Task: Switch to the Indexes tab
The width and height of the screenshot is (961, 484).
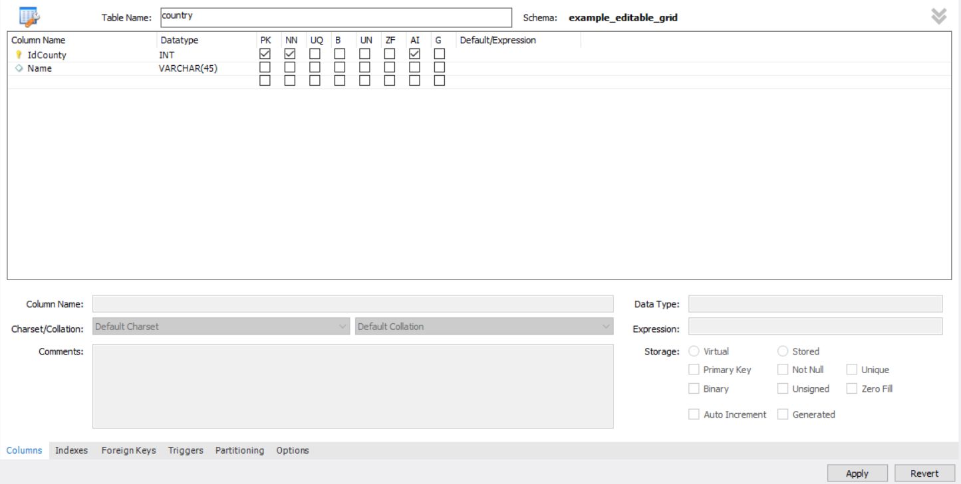Action: (x=71, y=450)
